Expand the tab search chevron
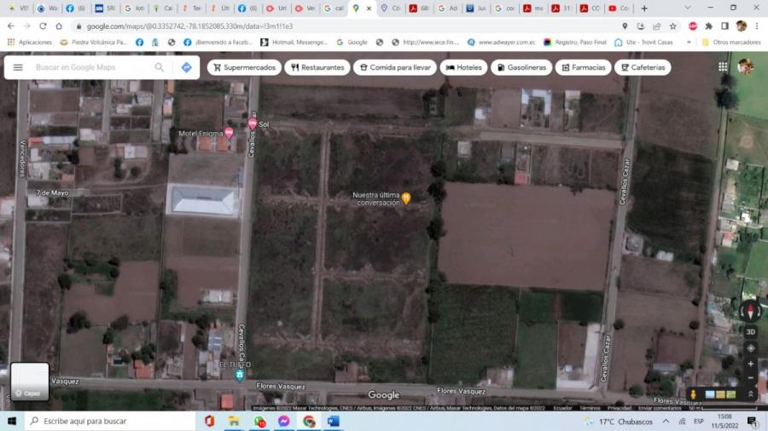768x431 pixels. [687, 9]
